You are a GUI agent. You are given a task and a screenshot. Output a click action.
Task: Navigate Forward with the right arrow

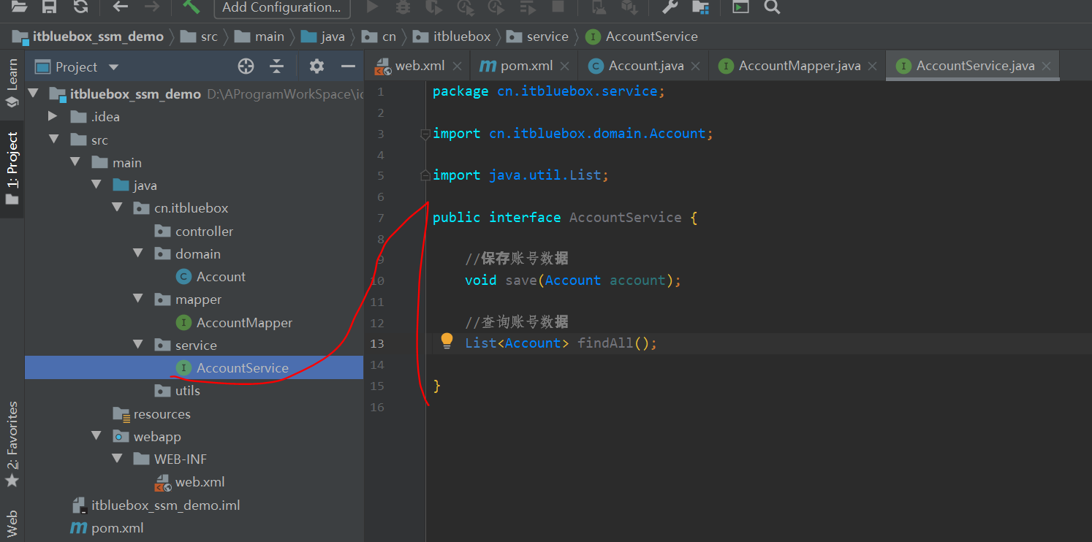152,7
